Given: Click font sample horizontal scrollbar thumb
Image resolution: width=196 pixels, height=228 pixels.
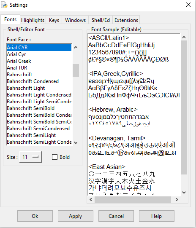Looking at the screenshot, I should click(133, 199).
